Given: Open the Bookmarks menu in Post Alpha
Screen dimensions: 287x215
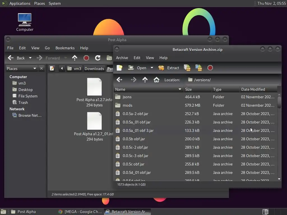Looking at the screenshot, I should tap(65, 48).
